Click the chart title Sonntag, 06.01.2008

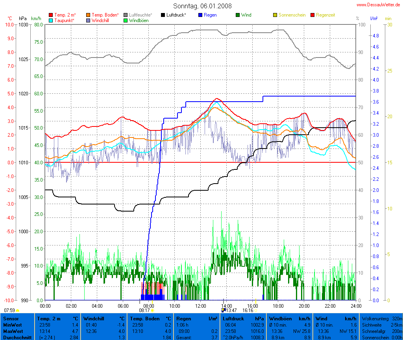tap(202, 6)
